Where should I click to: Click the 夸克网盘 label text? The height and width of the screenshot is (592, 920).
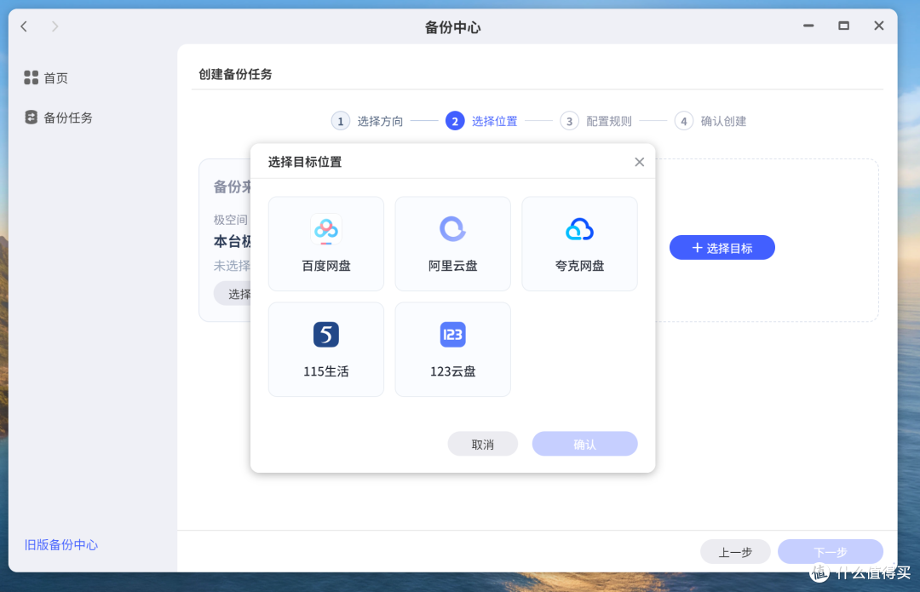point(579,266)
